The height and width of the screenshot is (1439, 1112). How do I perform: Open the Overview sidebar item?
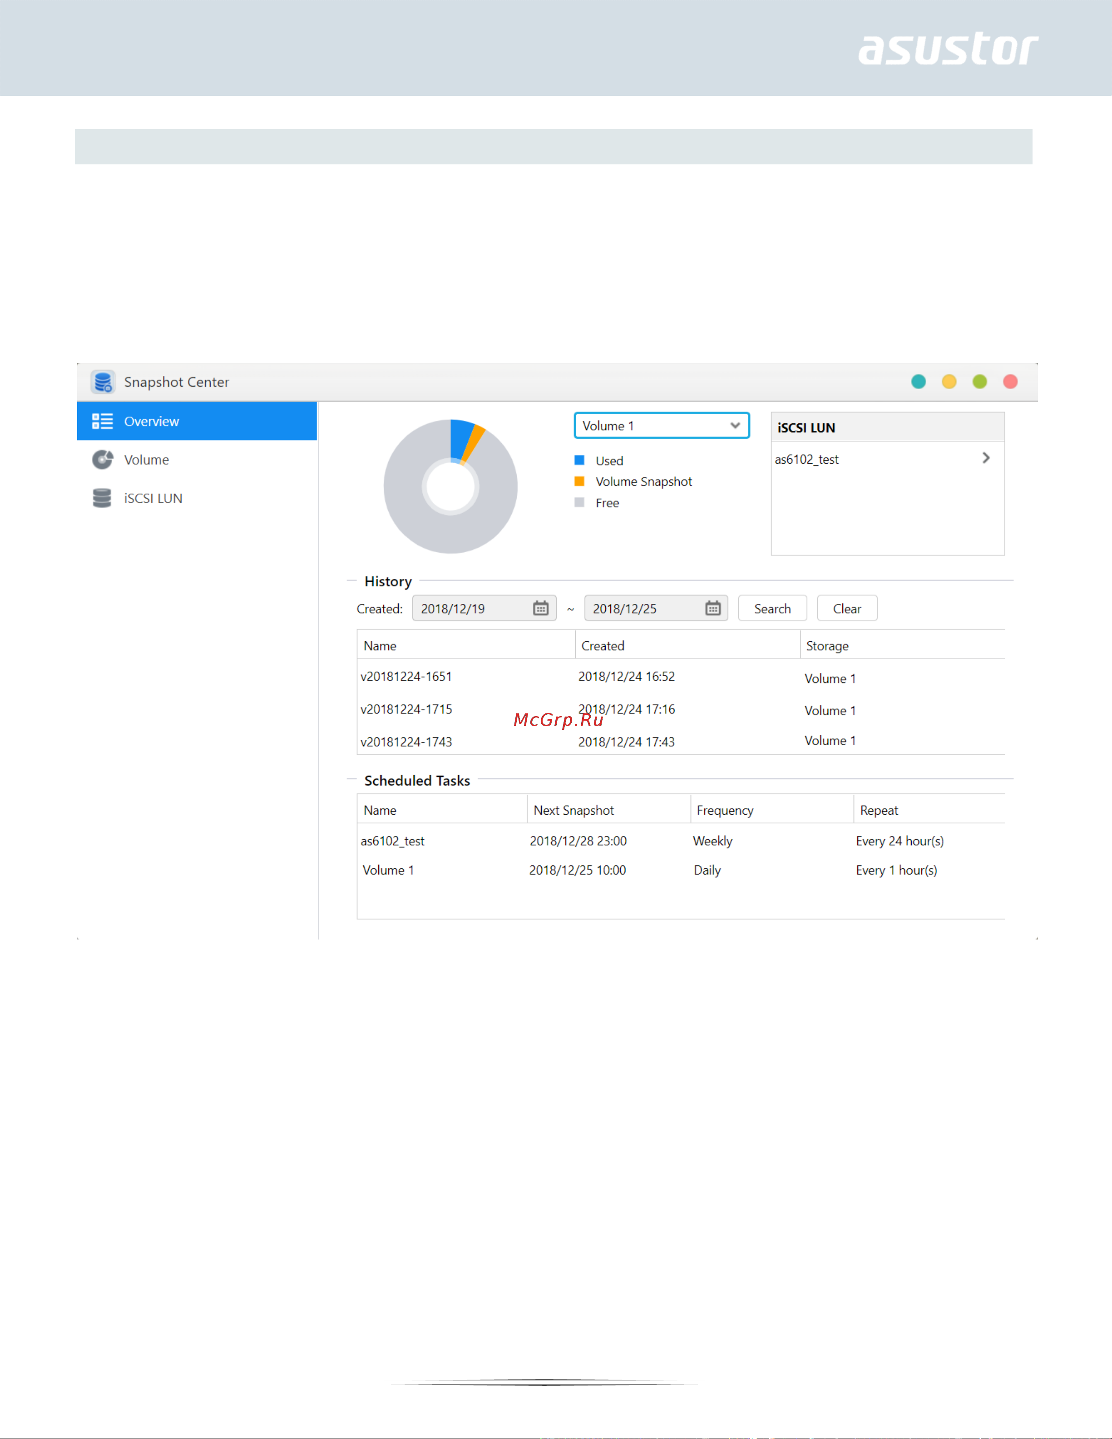pos(197,421)
